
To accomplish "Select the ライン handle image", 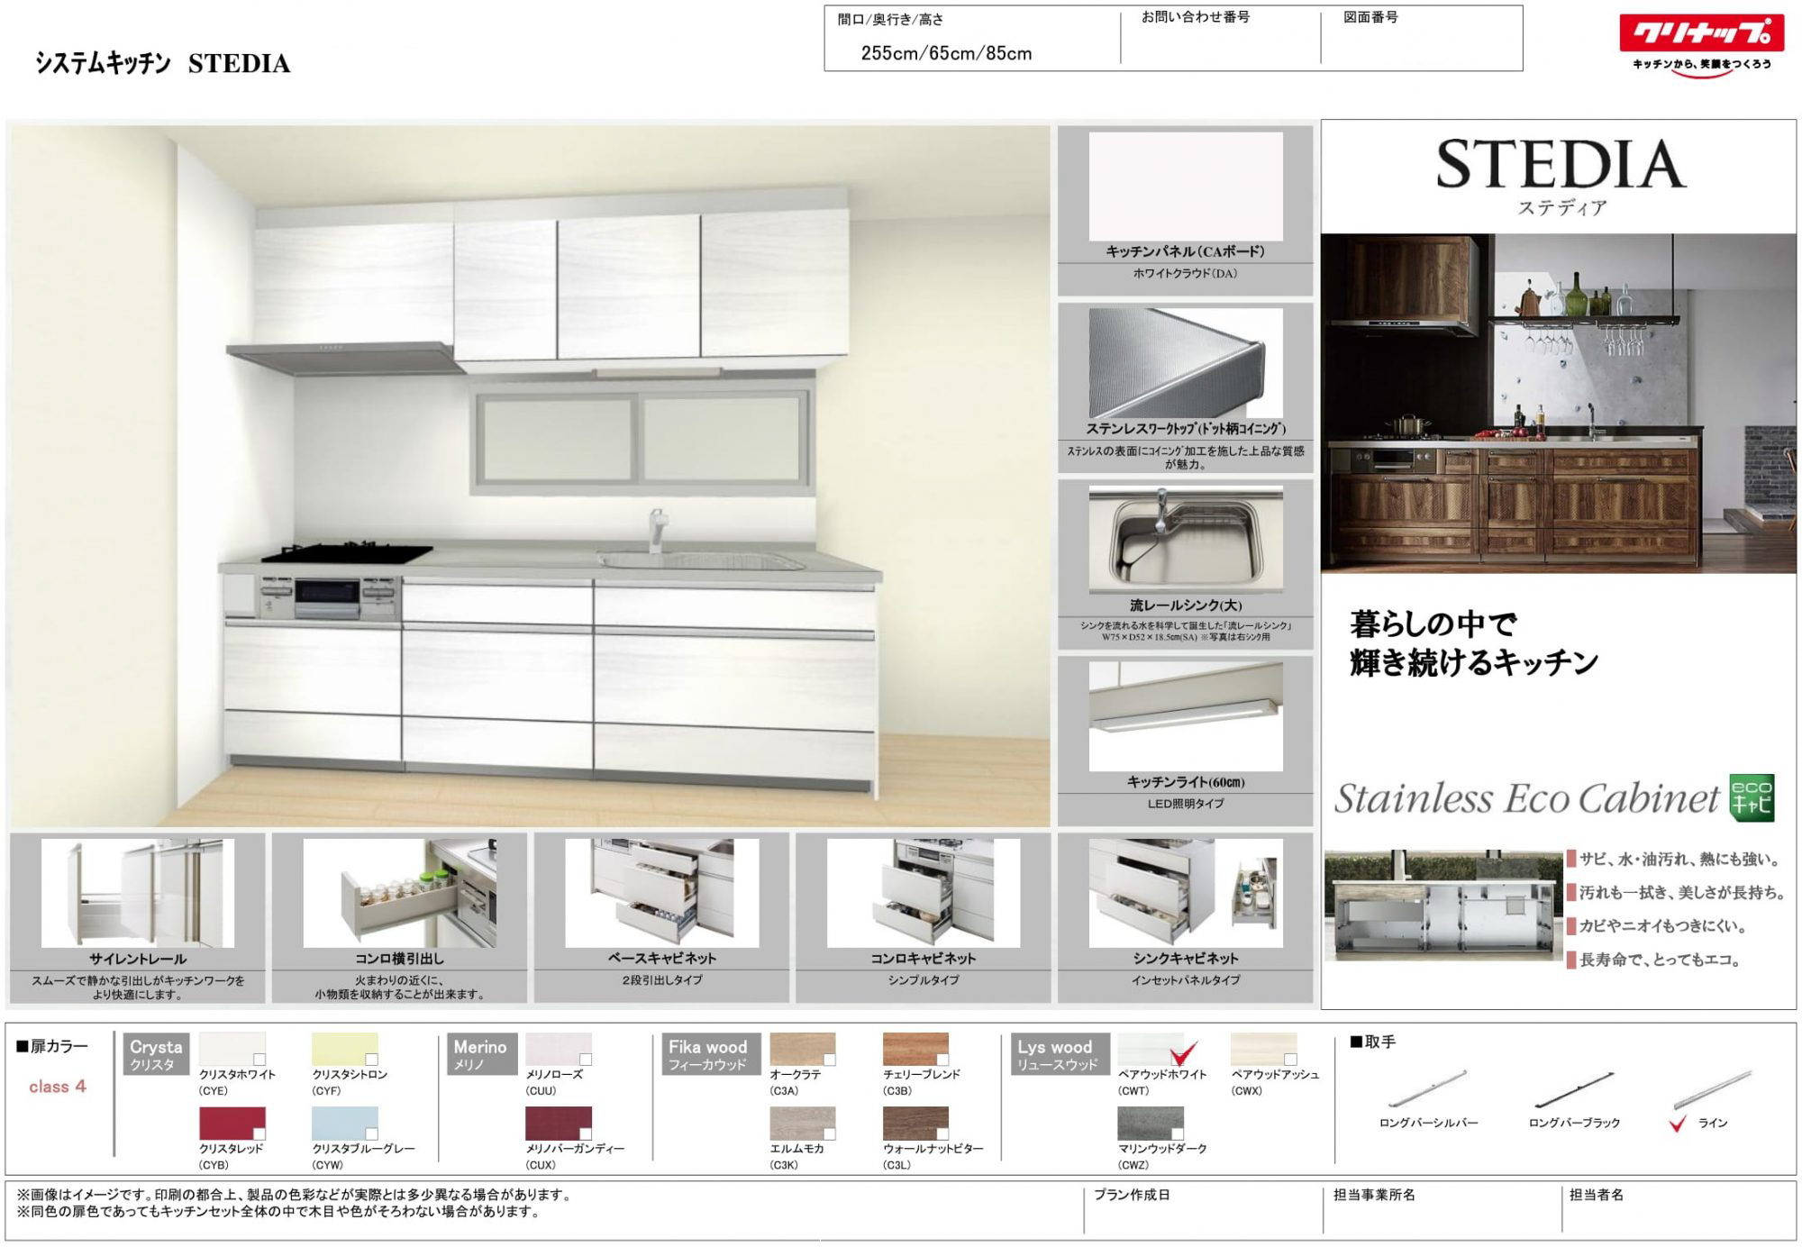I will pyautogui.click(x=1712, y=1089).
